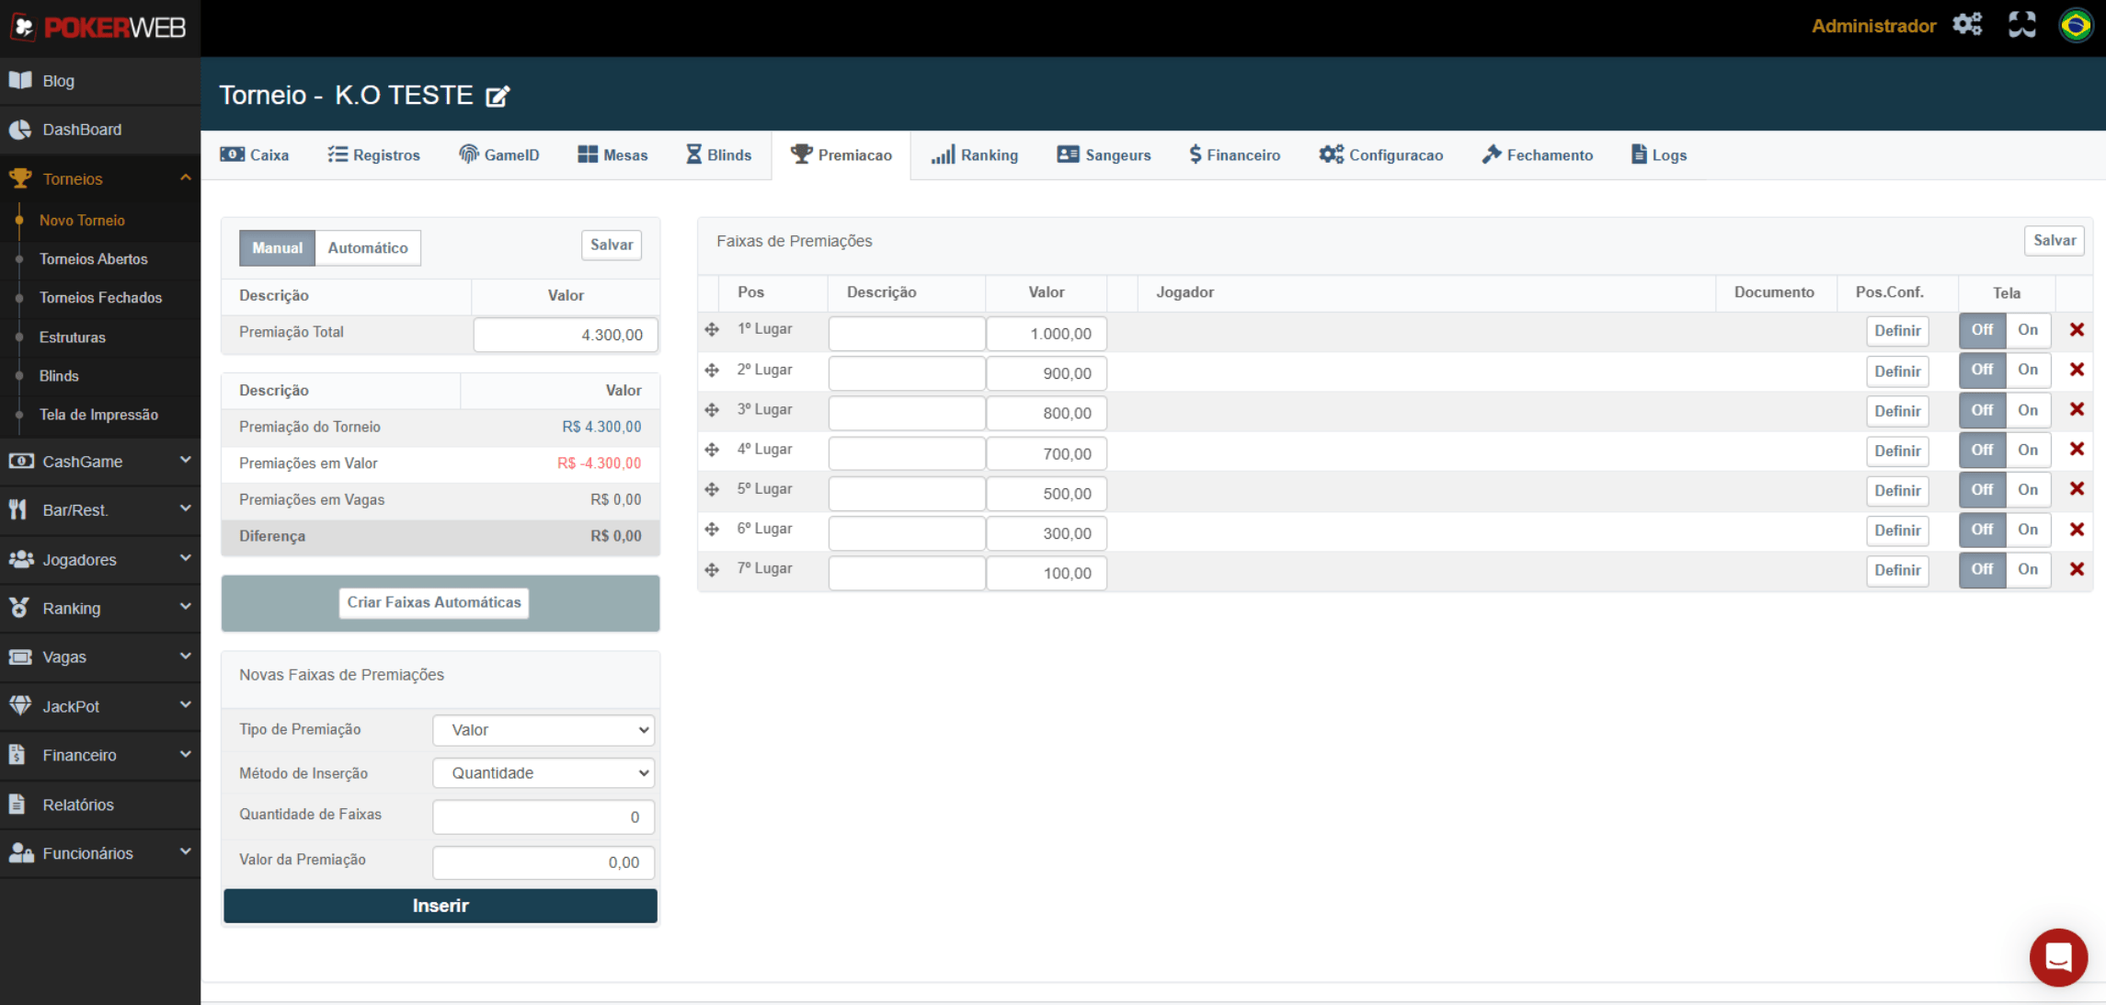Image resolution: width=2106 pixels, height=1005 pixels.
Task: Click the Brazil flag language icon
Action: (2076, 25)
